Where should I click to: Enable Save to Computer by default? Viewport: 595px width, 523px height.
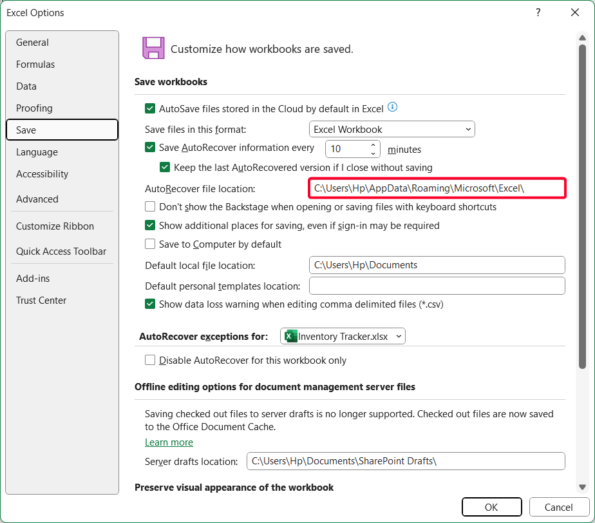pyautogui.click(x=150, y=244)
